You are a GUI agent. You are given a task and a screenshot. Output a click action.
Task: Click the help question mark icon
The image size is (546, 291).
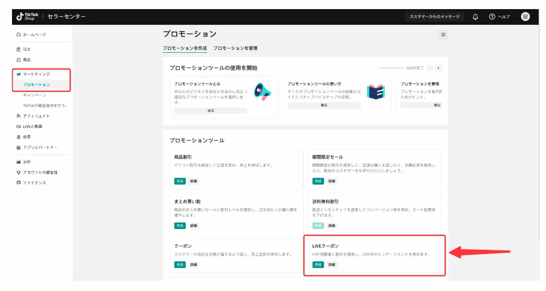pos(492,17)
